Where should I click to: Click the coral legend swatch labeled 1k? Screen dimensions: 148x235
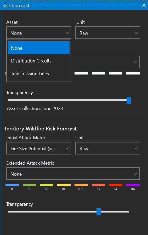click(x=98, y=185)
